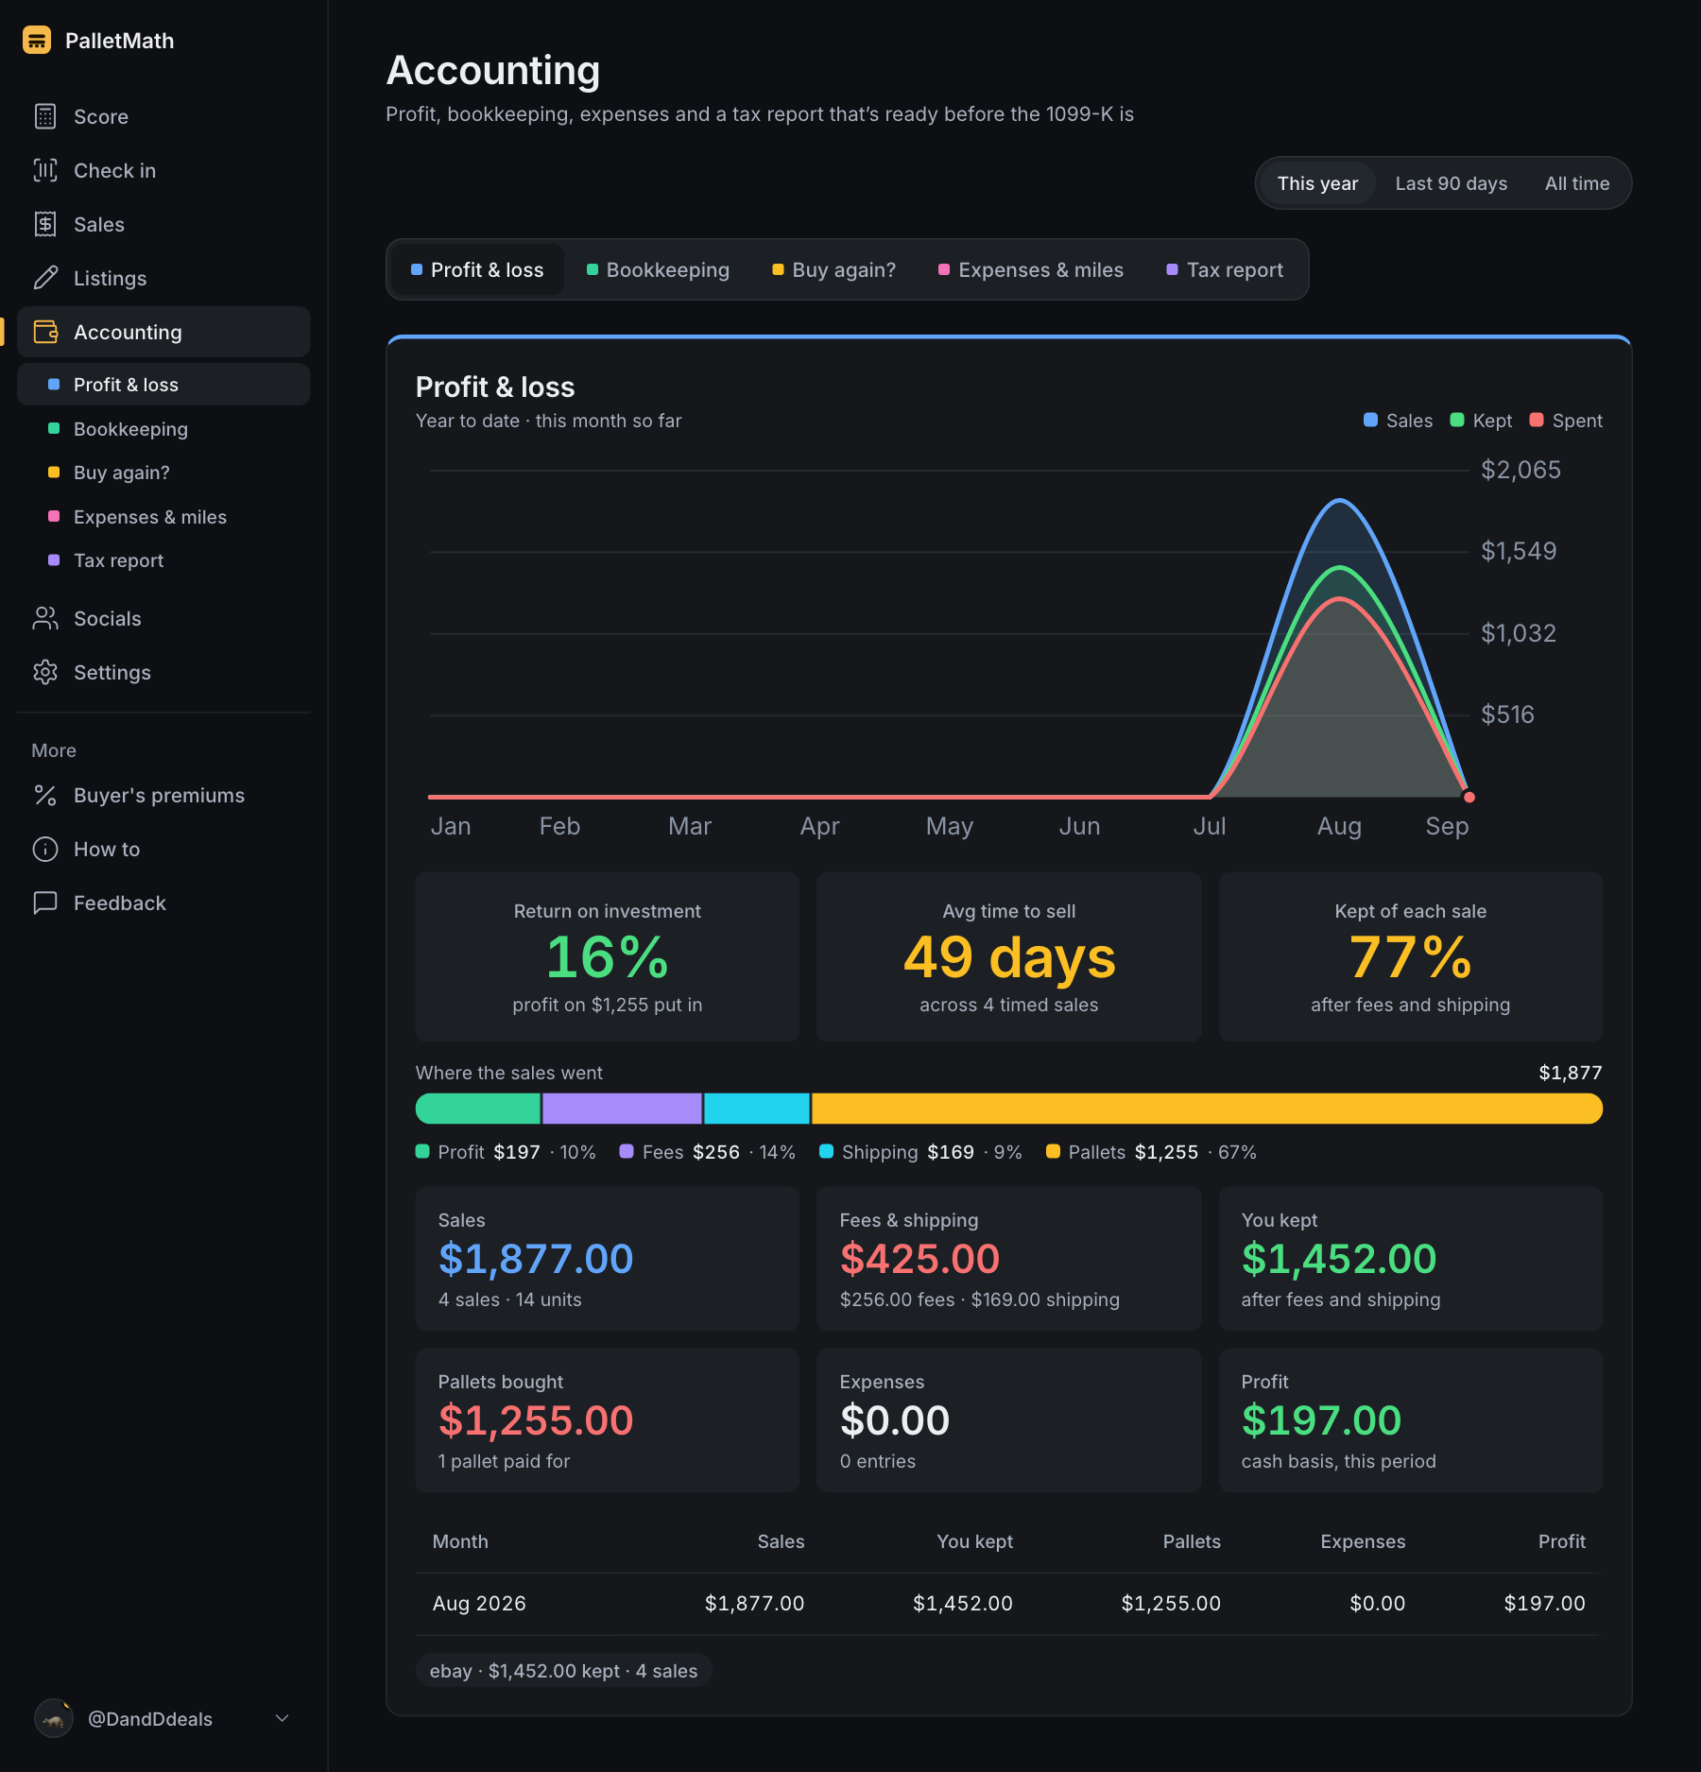Open Socials from the sidebar

point(163,618)
